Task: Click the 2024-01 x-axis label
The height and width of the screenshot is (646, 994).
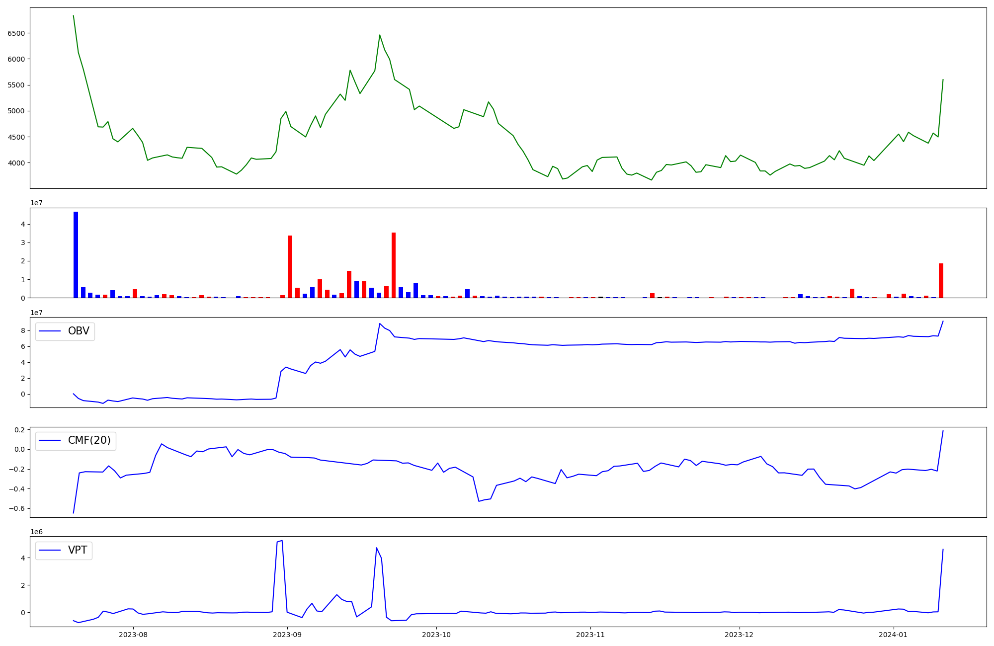Action: (x=893, y=635)
